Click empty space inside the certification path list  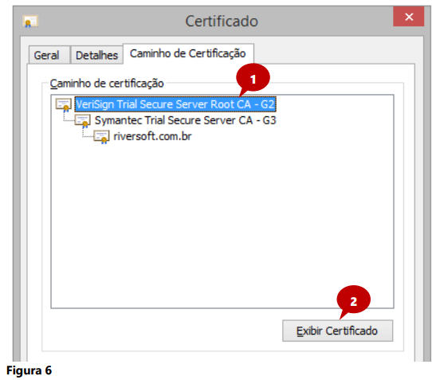[222, 221]
